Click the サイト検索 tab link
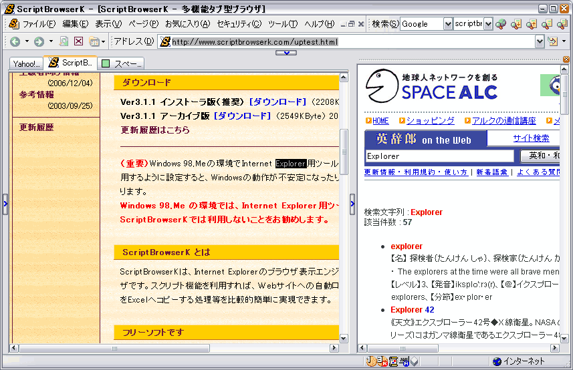573x370 pixels. click(x=531, y=138)
